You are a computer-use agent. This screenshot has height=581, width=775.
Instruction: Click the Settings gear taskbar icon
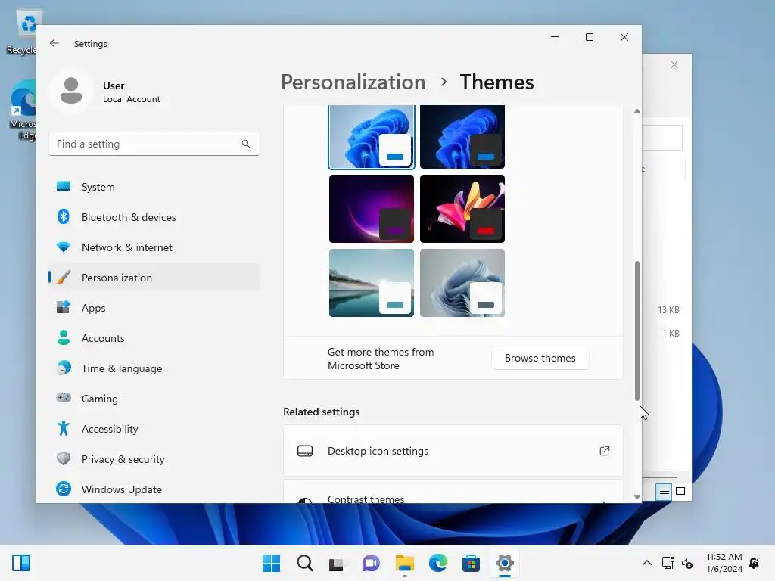[505, 563]
